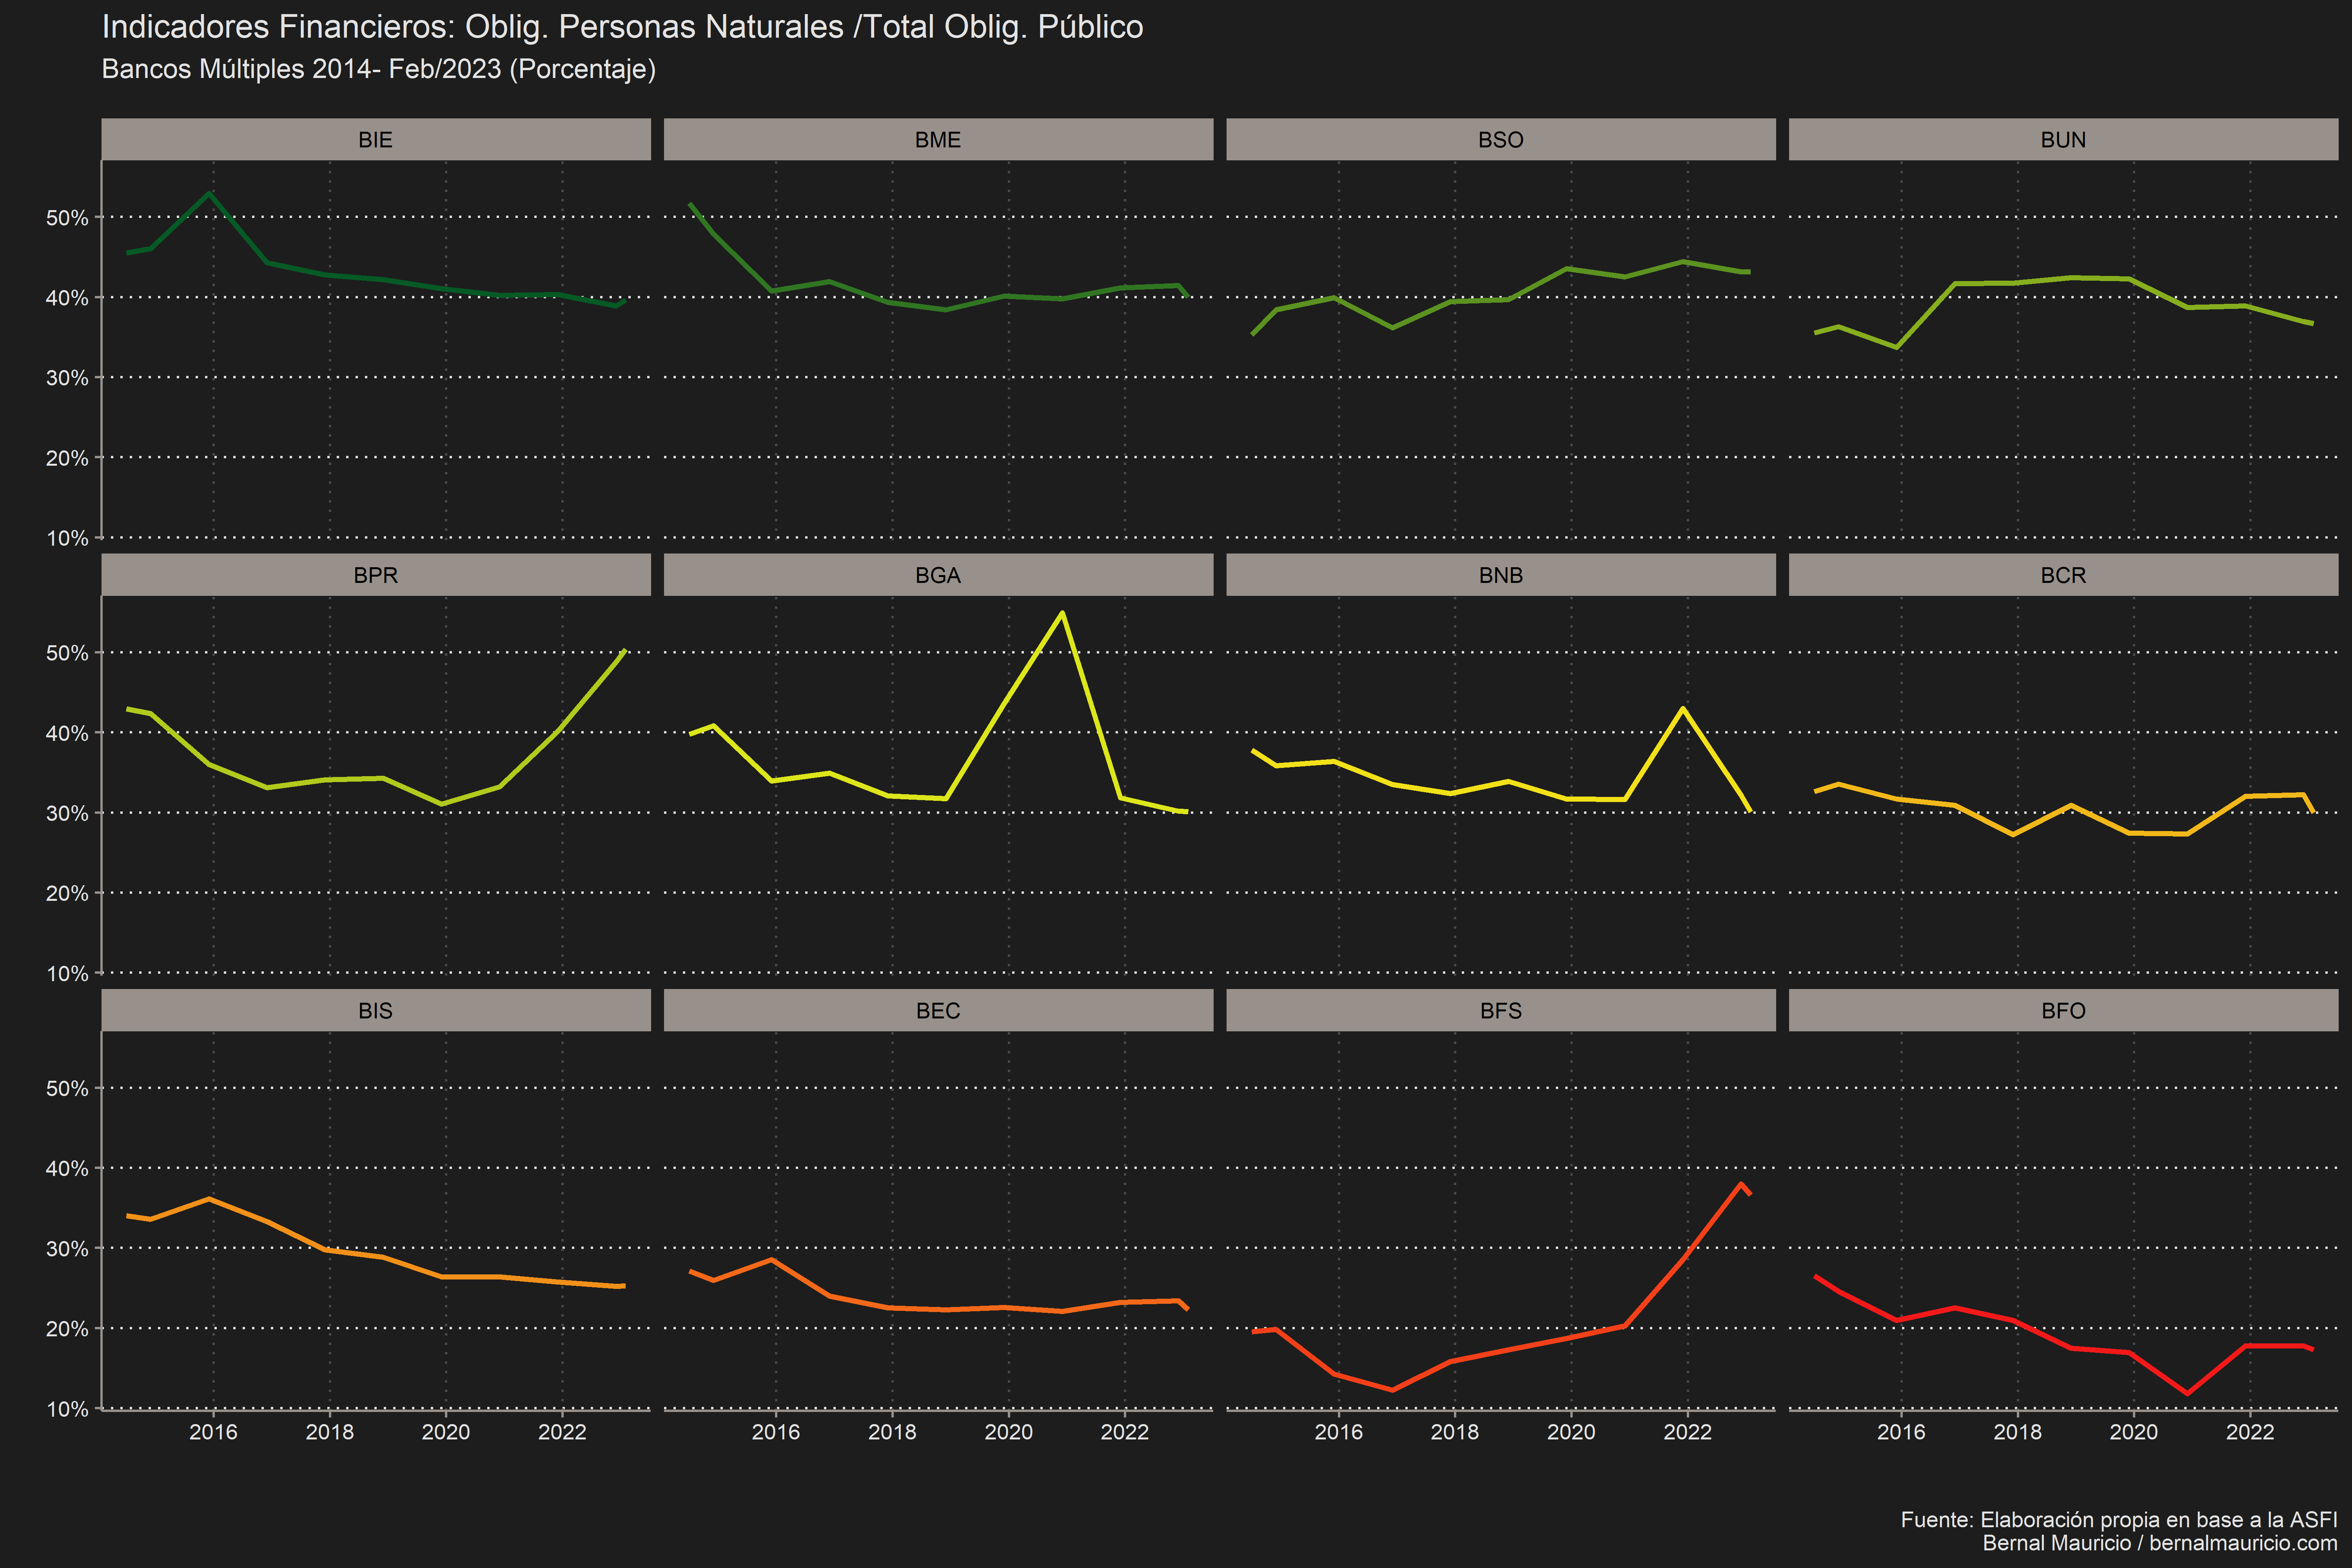The height and width of the screenshot is (1568, 2352).
Task: Click the 50% y-axis label in middle row
Action: (67, 653)
